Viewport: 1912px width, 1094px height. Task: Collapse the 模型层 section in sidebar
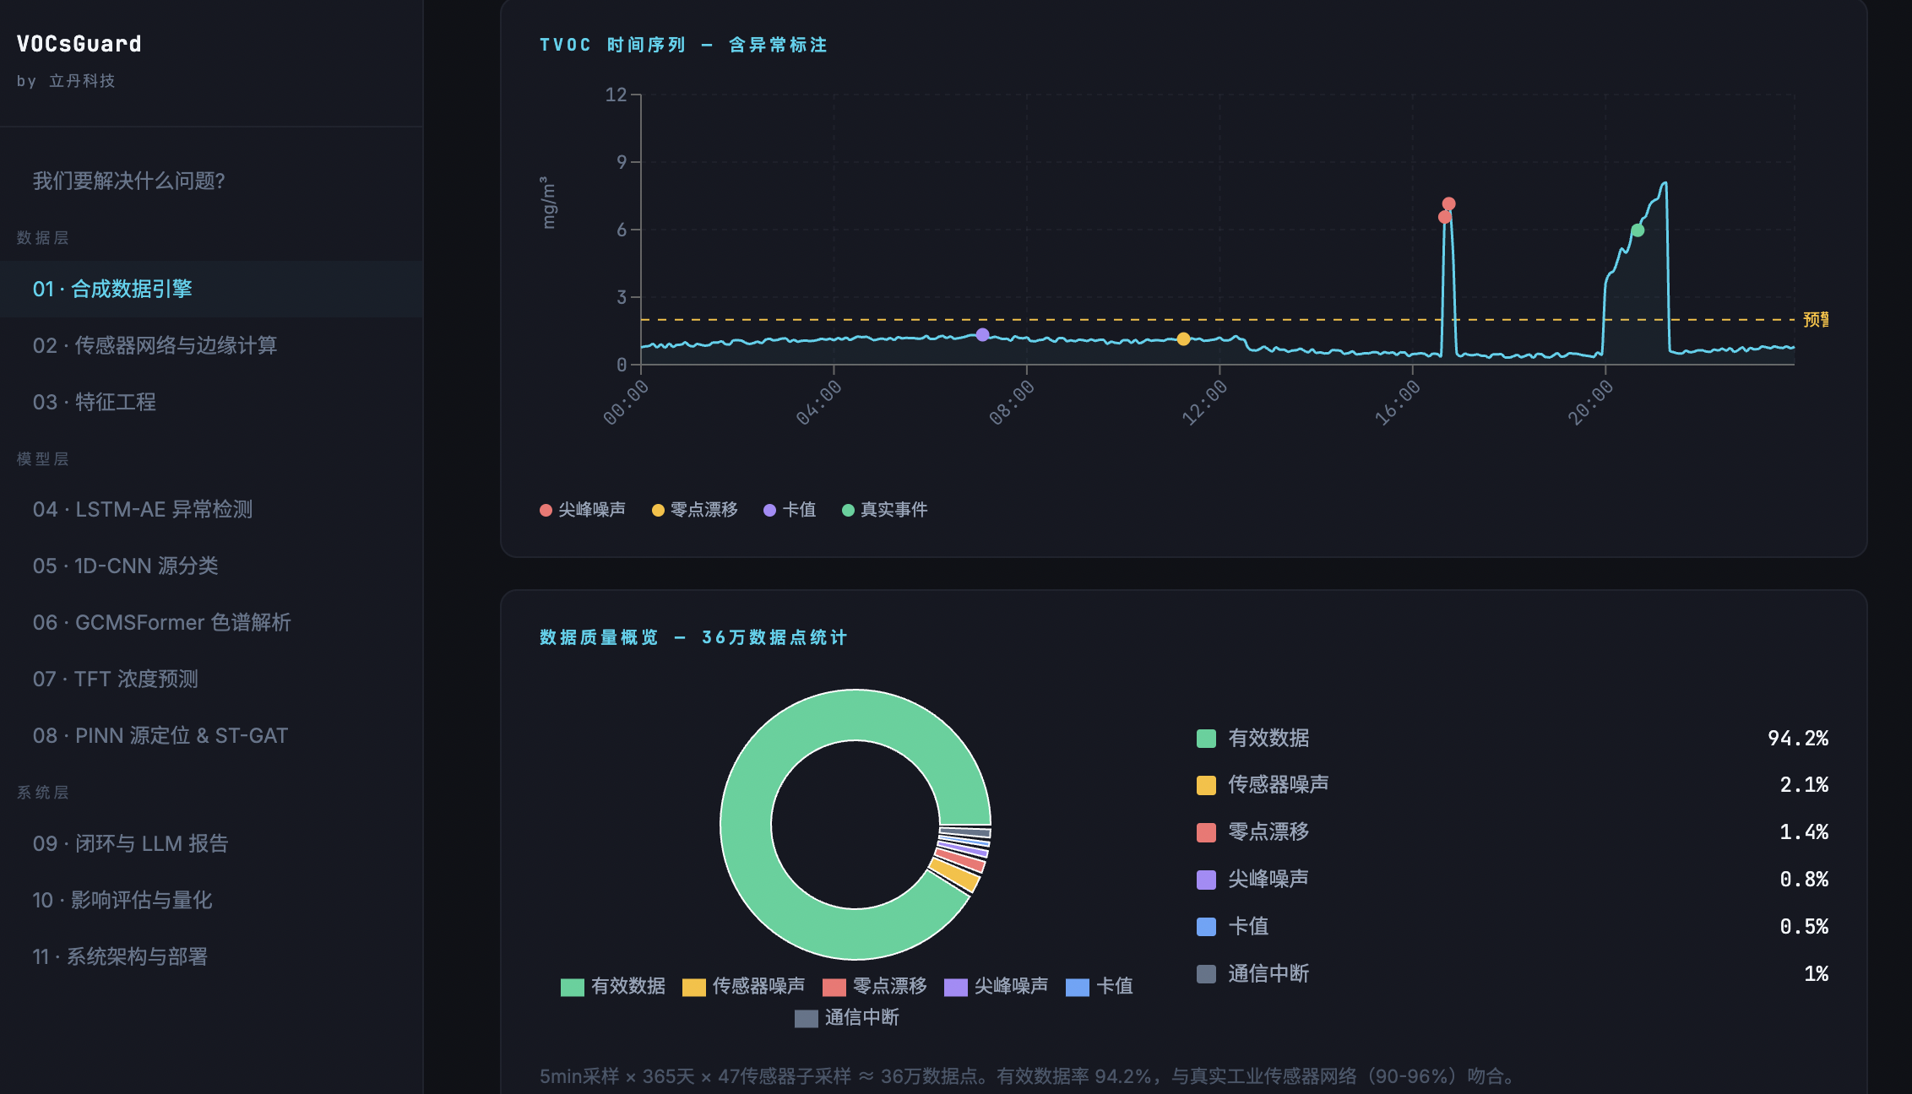(x=41, y=459)
